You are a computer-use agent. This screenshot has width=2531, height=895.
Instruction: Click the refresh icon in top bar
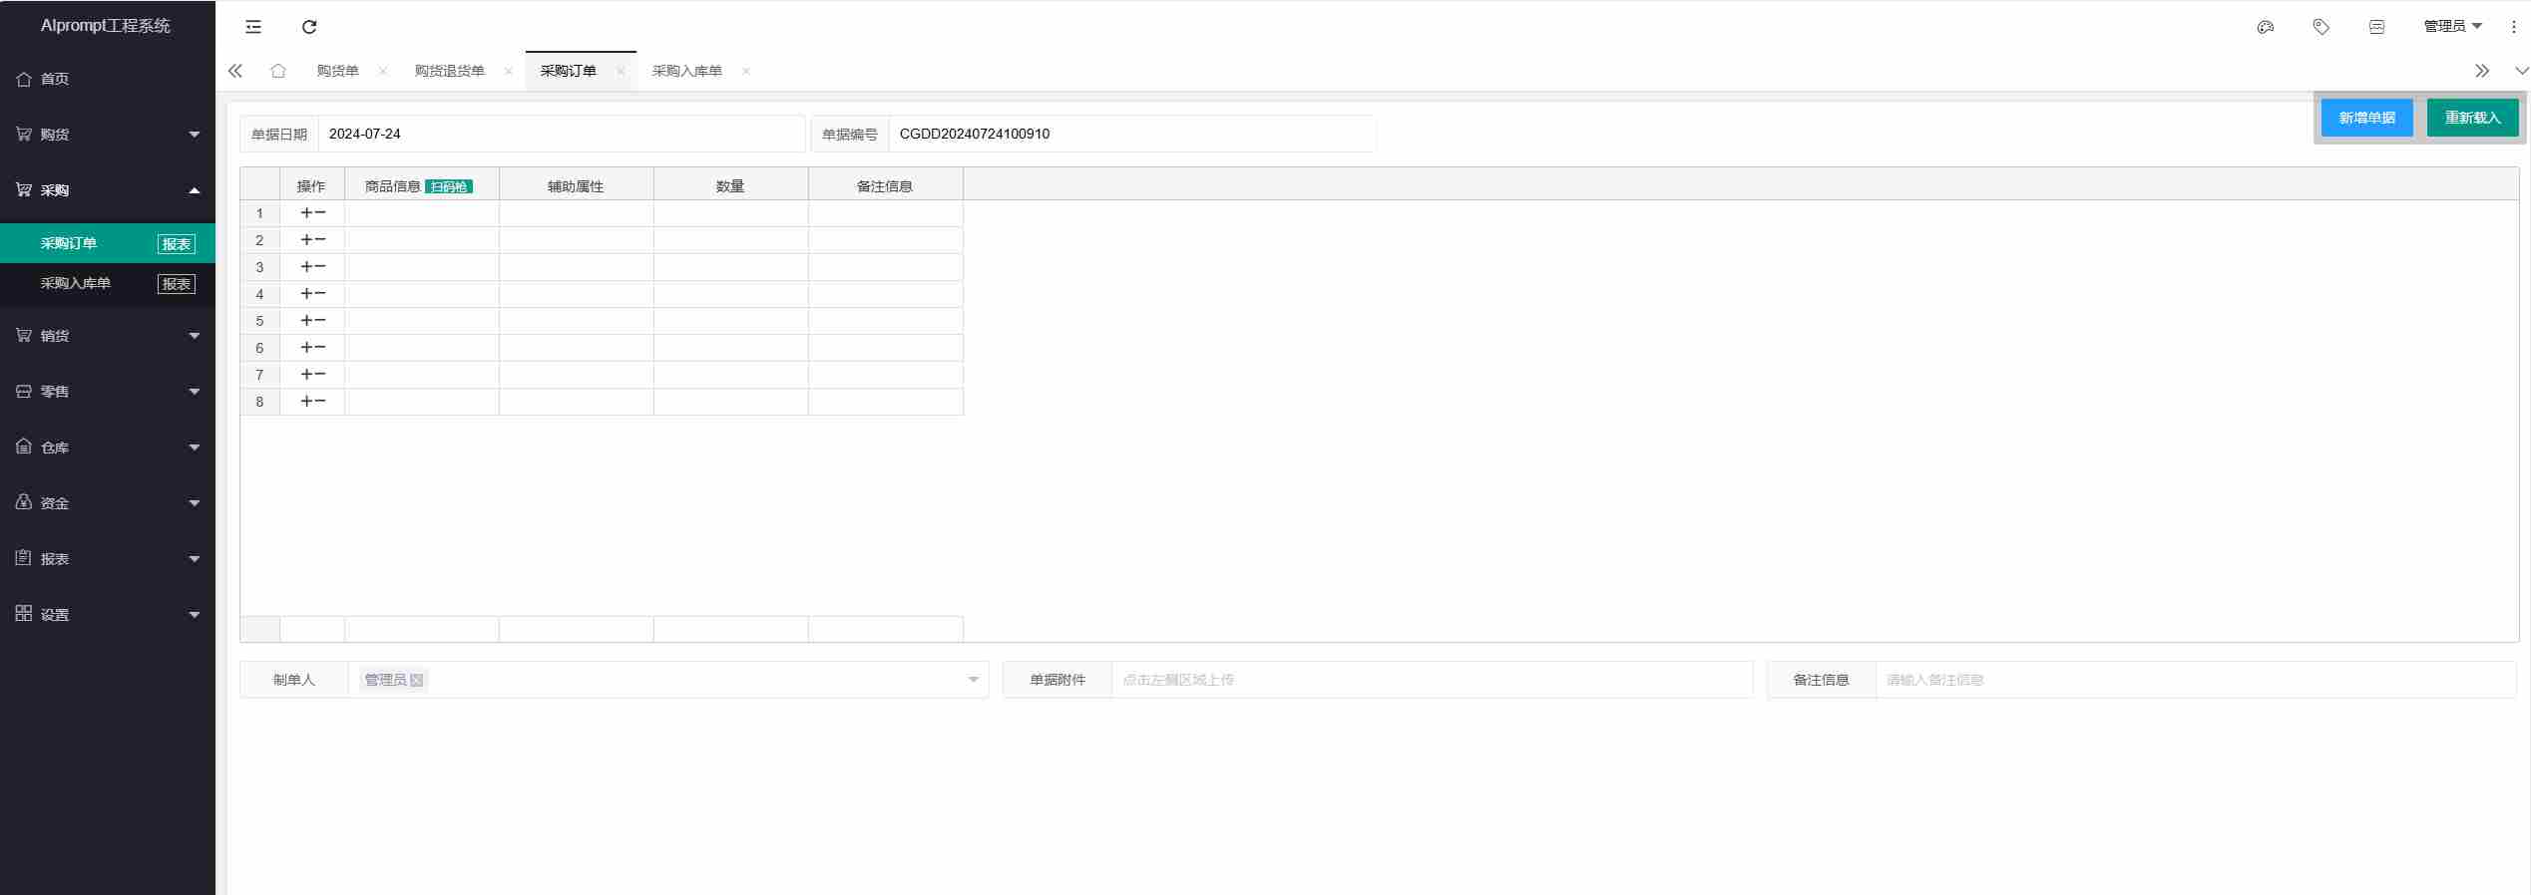click(309, 27)
